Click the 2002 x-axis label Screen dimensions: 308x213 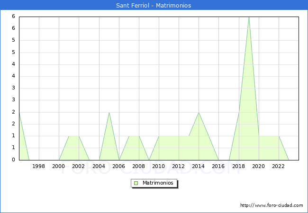tap(79, 166)
